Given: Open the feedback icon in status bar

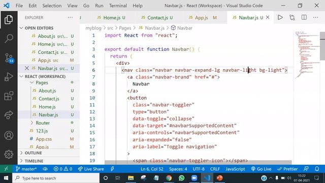Looking at the screenshot, I should [306, 169].
